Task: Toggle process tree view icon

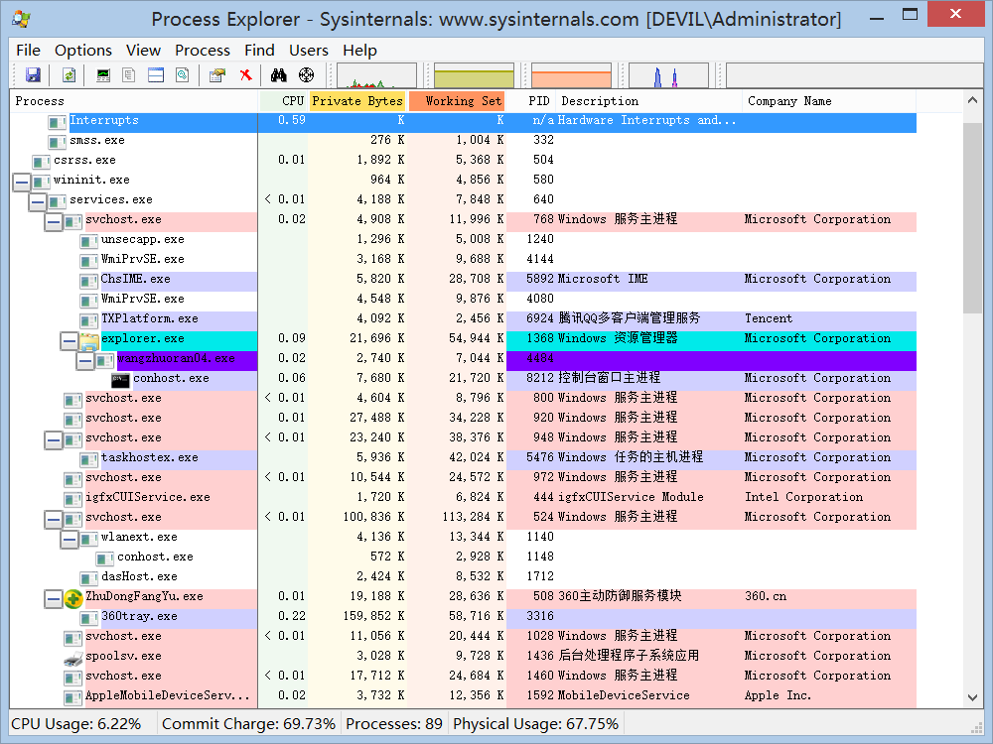Action: (129, 75)
